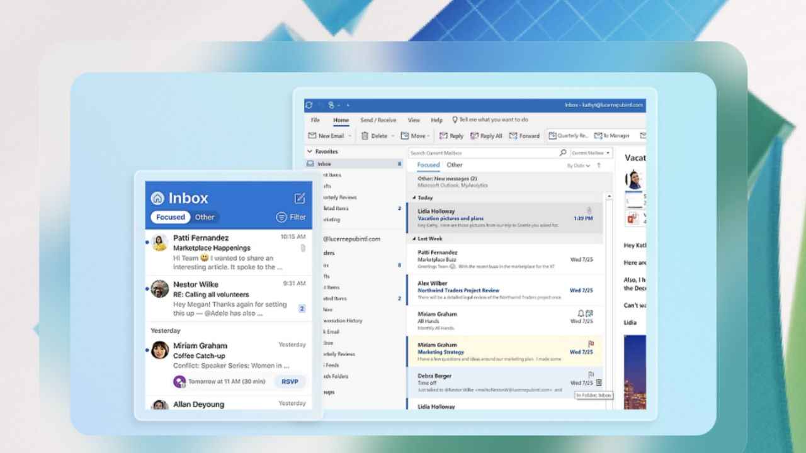This screenshot has height=453, width=806.
Task: Open the New Email dropdown arrow
Action: [349, 135]
